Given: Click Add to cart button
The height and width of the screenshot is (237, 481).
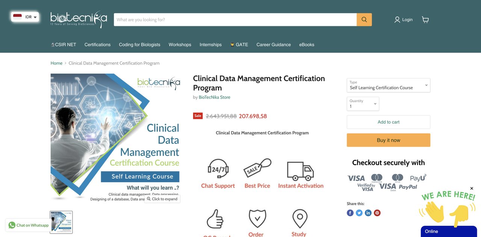Looking at the screenshot, I should 389,122.
